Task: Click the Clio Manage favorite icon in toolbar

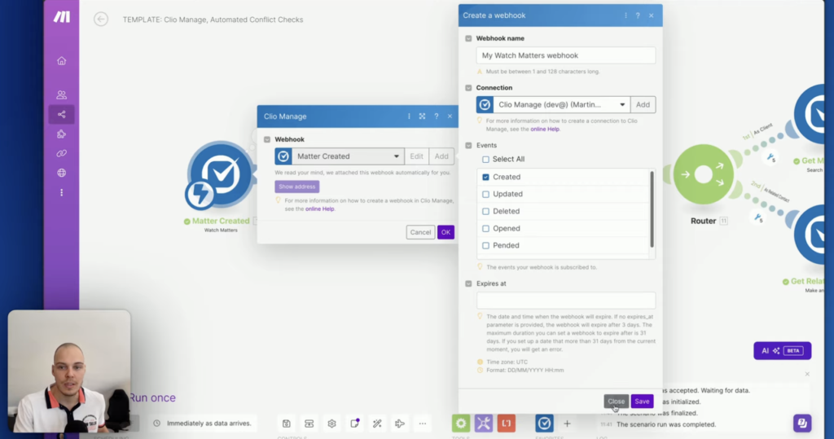Action: pyautogui.click(x=544, y=424)
